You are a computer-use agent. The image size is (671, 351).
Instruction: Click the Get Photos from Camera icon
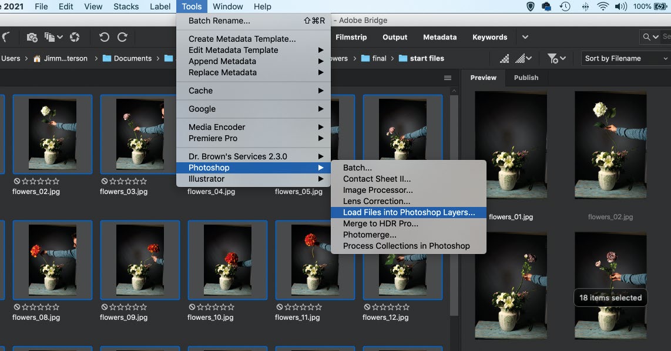point(32,37)
